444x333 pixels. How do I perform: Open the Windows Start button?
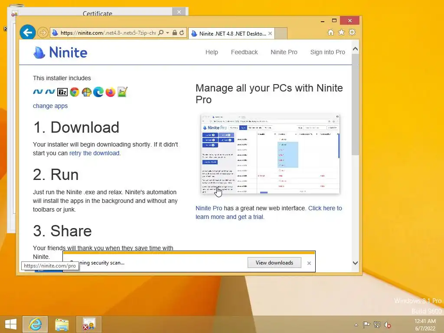11,324
